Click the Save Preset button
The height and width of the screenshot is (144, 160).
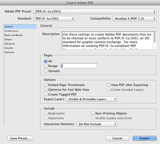coord(20,138)
